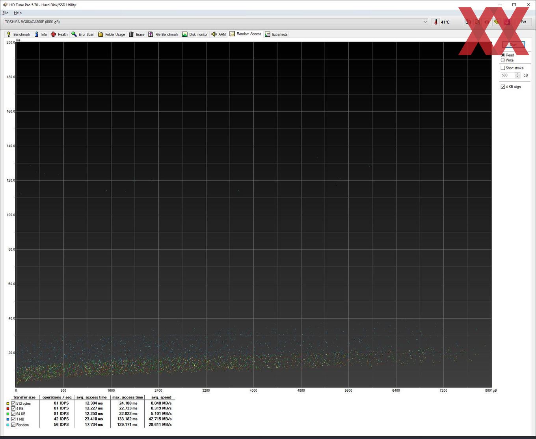Click the thermometer temperature icon
The image size is (536, 439).
[x=436, y=22]
